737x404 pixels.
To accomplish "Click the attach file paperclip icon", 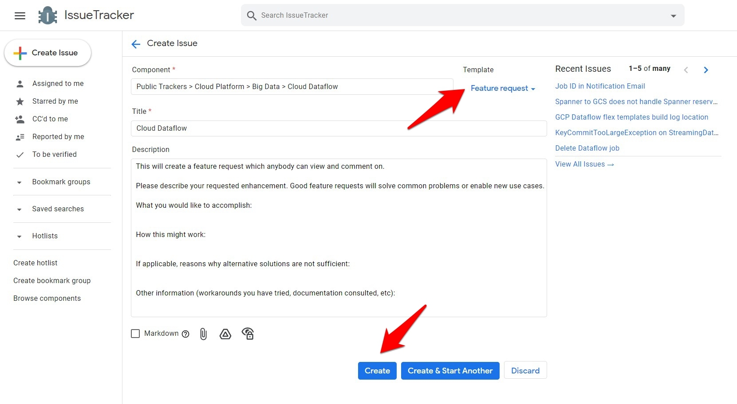I will pos(203,334).
